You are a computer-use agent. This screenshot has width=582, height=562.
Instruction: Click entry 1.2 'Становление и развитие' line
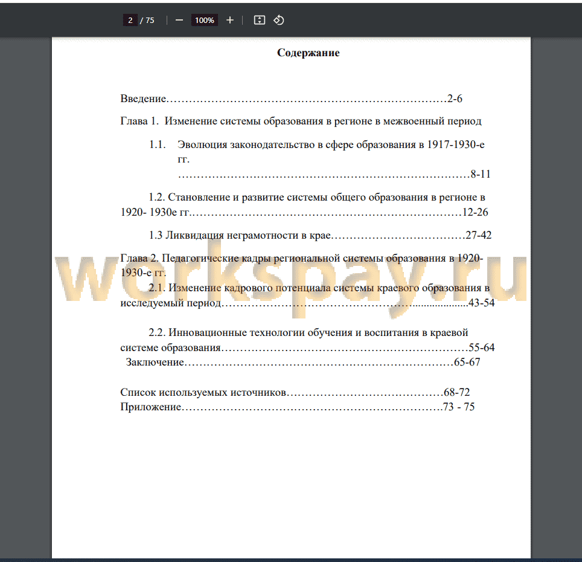pyautogui.click(x=317, y=197)
